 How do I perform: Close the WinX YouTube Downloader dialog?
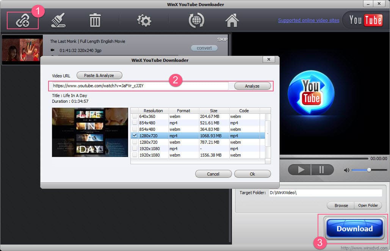[x=269, y=60]
